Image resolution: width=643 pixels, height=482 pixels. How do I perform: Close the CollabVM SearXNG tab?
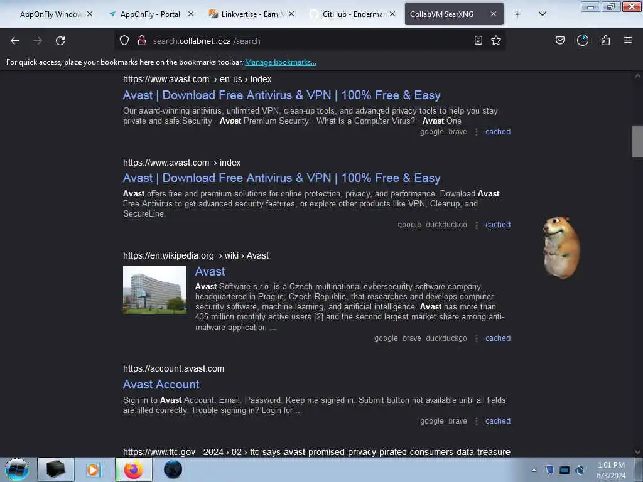(x=494, y=14)
